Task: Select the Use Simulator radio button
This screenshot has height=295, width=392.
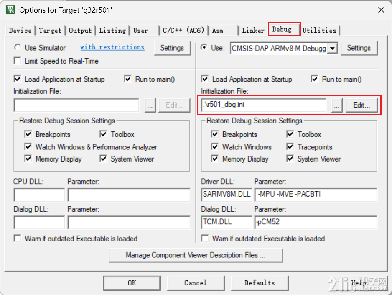Action: coord(18,47)
